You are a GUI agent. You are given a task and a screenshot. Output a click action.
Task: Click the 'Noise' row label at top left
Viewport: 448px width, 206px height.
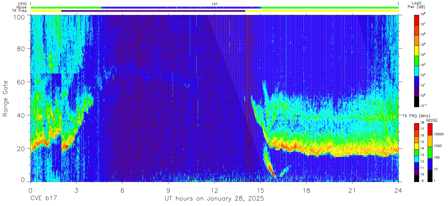pyautogui.click(x=22, y=7)
